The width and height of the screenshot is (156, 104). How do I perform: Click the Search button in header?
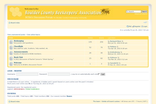pyautogui.click(x=145, y=12)
